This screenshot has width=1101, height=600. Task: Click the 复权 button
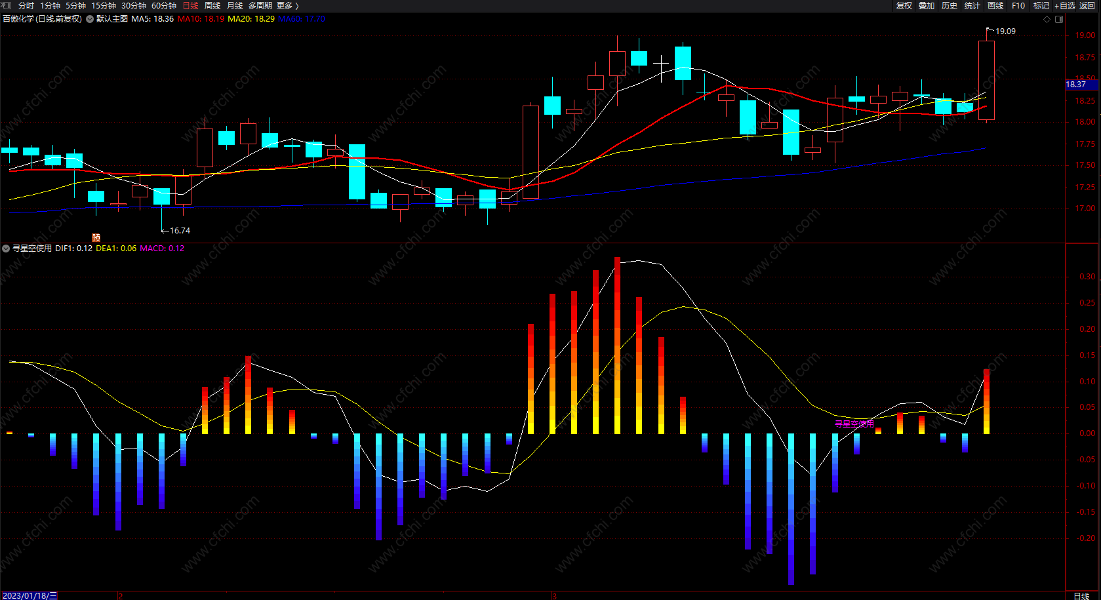point(904,6)
